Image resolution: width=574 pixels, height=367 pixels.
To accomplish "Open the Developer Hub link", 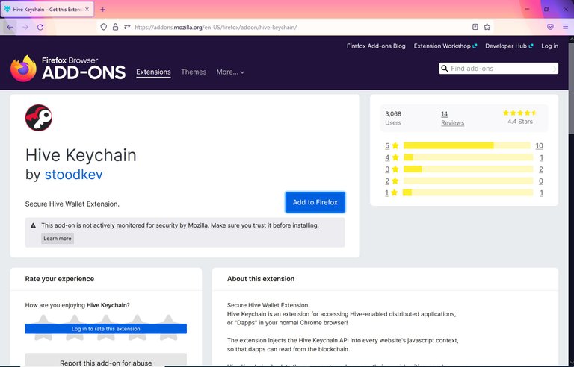I will [x=509, y=46].
